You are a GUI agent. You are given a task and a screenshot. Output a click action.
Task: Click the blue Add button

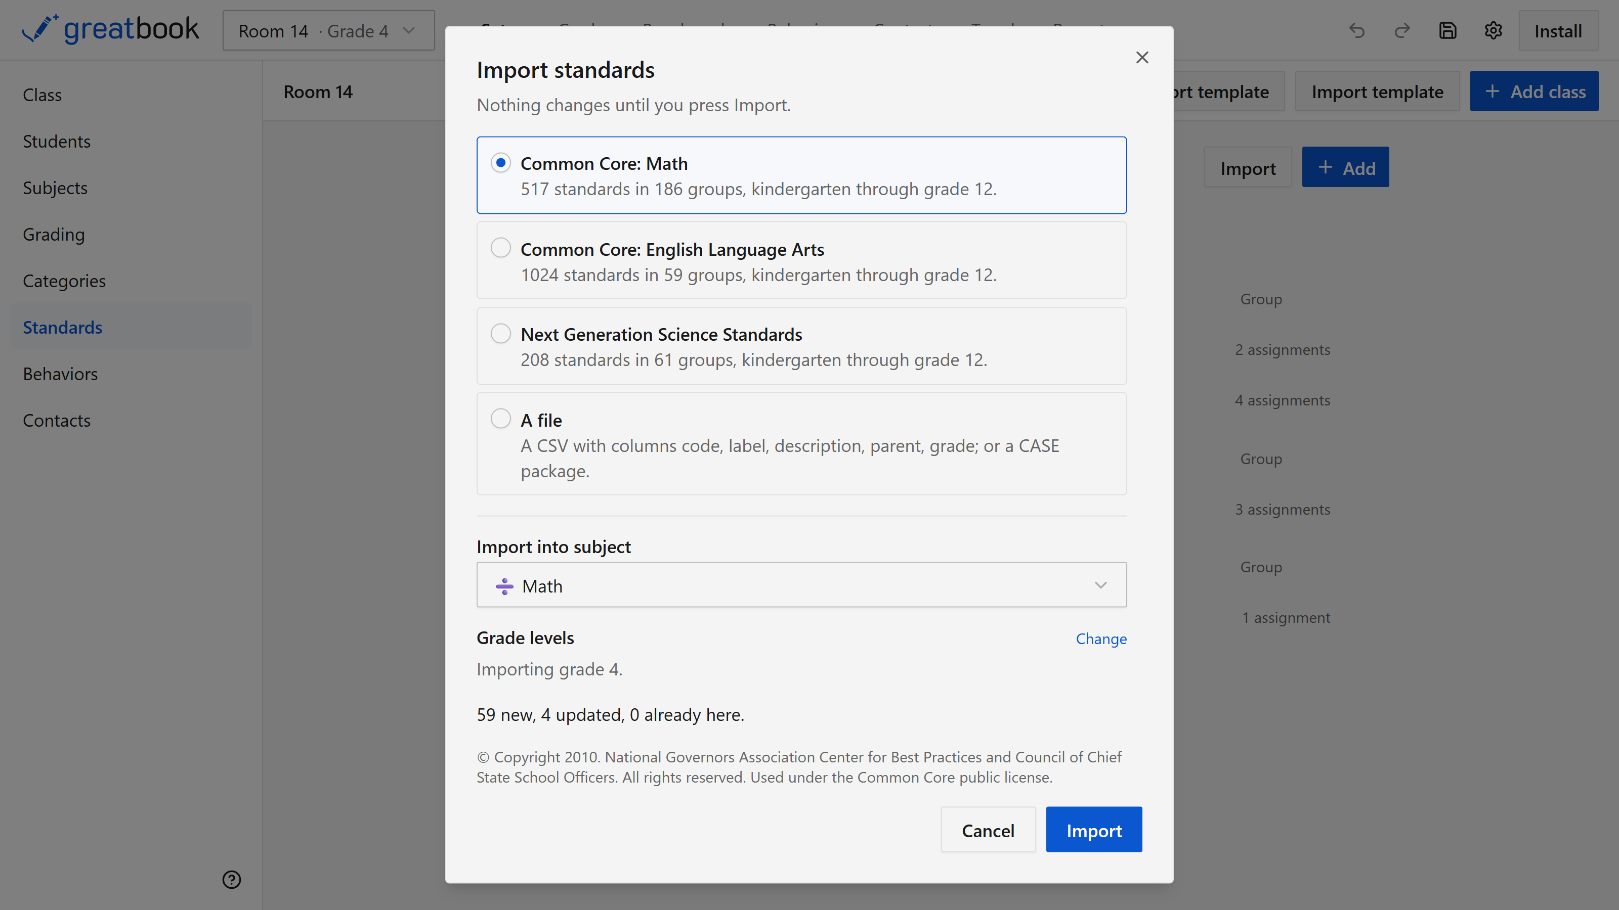(1346, 168)
